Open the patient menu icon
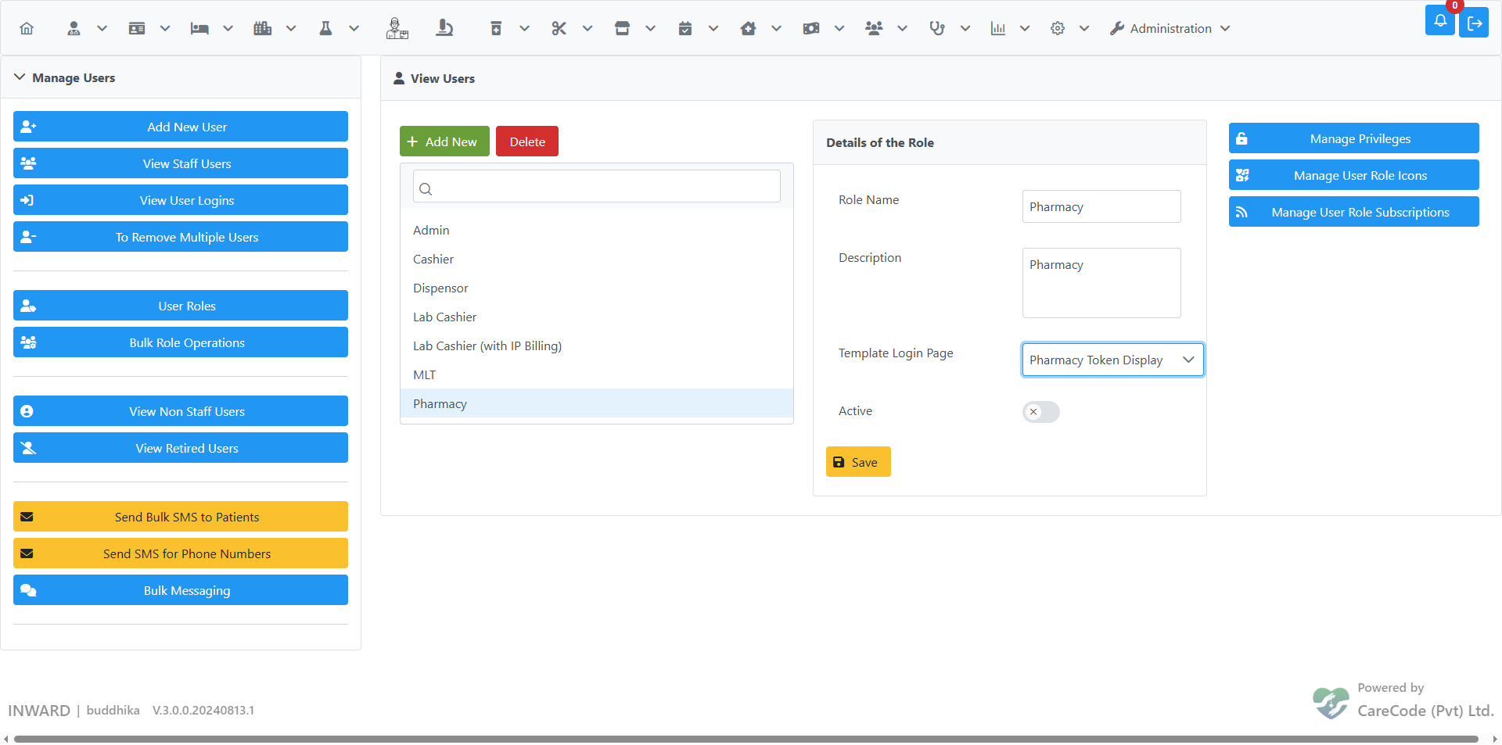This screenshot has height=745, width=1502. 74,28
